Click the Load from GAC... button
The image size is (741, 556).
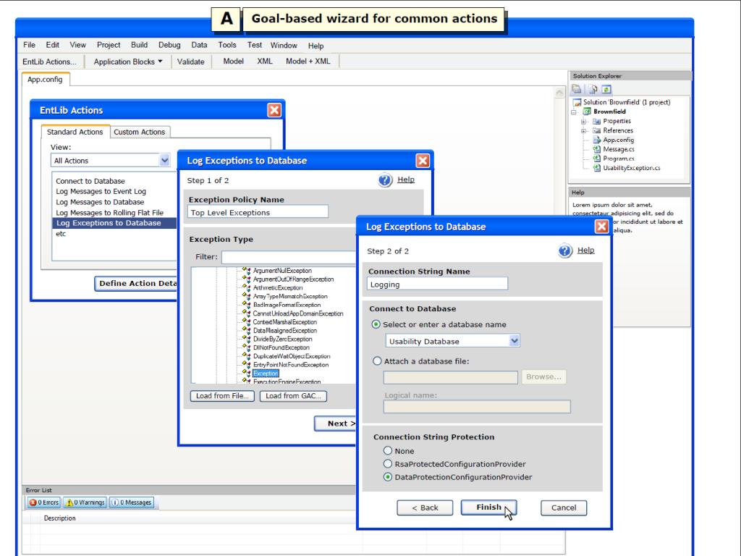(294, 396)
